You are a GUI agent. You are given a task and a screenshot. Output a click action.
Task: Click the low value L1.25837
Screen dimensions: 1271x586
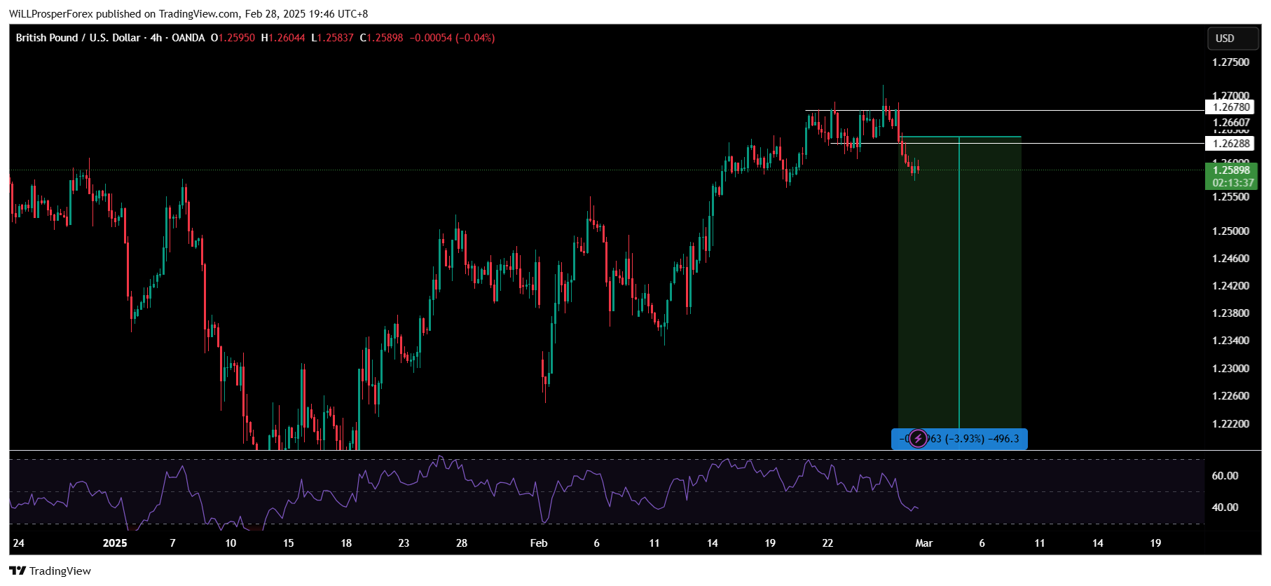(x=332, y=38)
